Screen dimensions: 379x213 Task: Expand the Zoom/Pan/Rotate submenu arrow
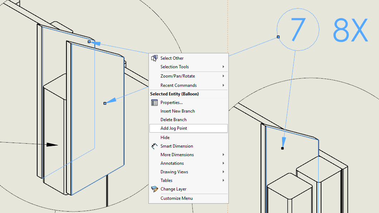(223, 76)
